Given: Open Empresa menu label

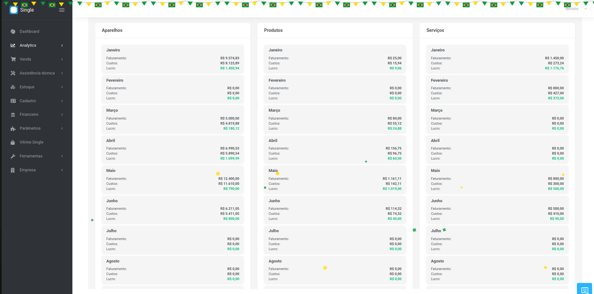Looking at the screenshot, I should pyautogui.click(x=28, y=170).
